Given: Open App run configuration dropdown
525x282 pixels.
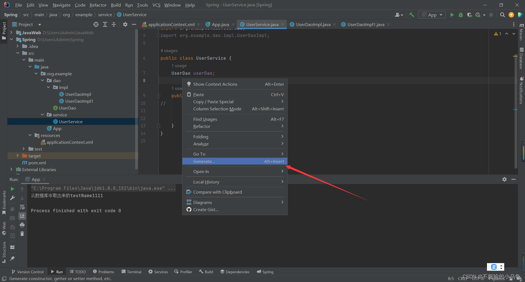Looking at the screenshot, I should [432, 15].
